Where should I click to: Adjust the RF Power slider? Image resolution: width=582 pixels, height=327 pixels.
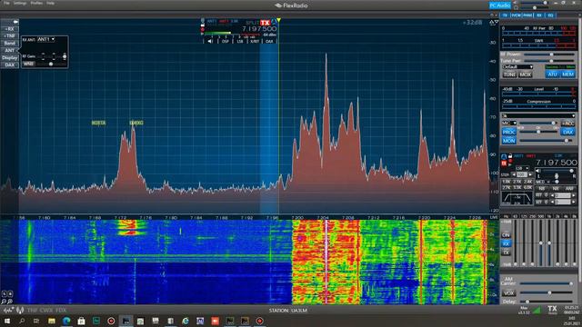click(548, 54)
